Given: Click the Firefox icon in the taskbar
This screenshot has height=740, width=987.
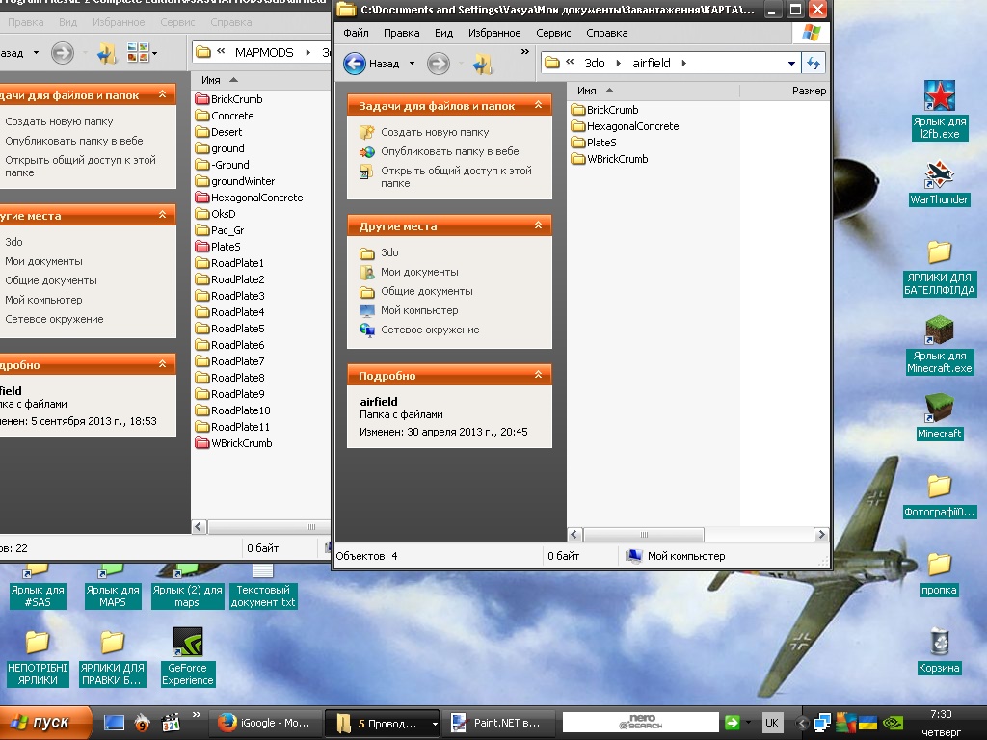Looking at the screenshot, I should (227, 723).
